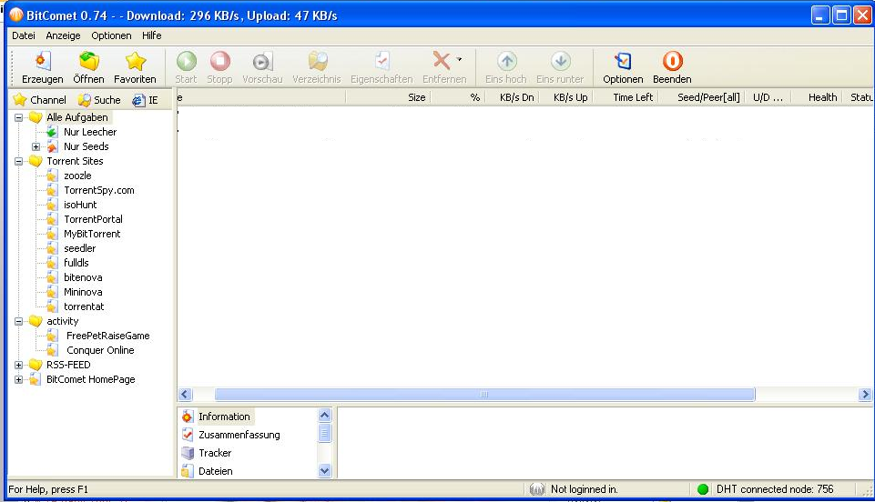Select the Nur Seeds item
The width and height of the screenshot is (875, 502).
click(x=86, y=146)
